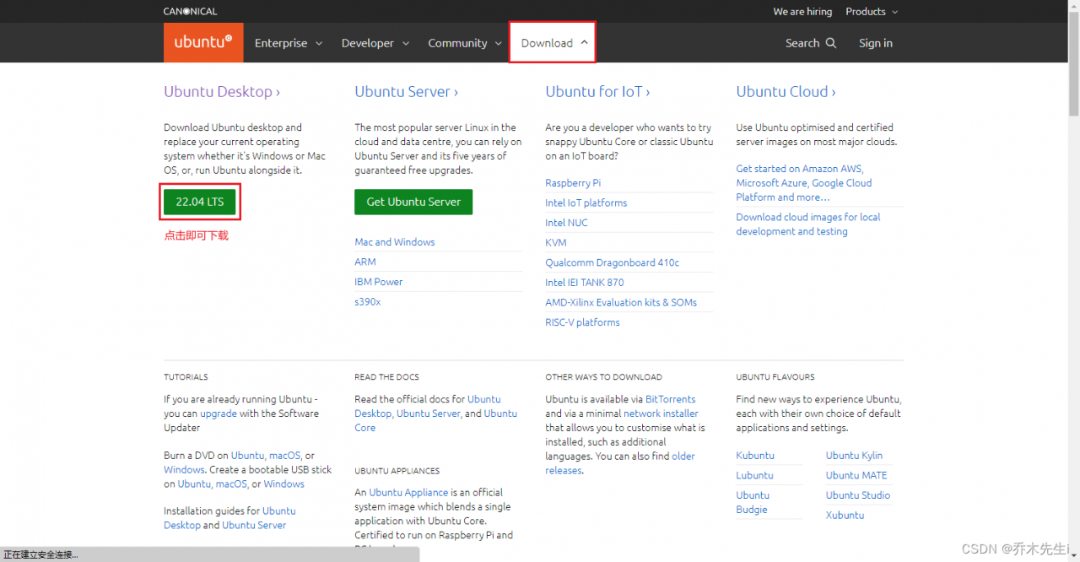
Task: Open the Intel NUC link
Action: (566, 223)
